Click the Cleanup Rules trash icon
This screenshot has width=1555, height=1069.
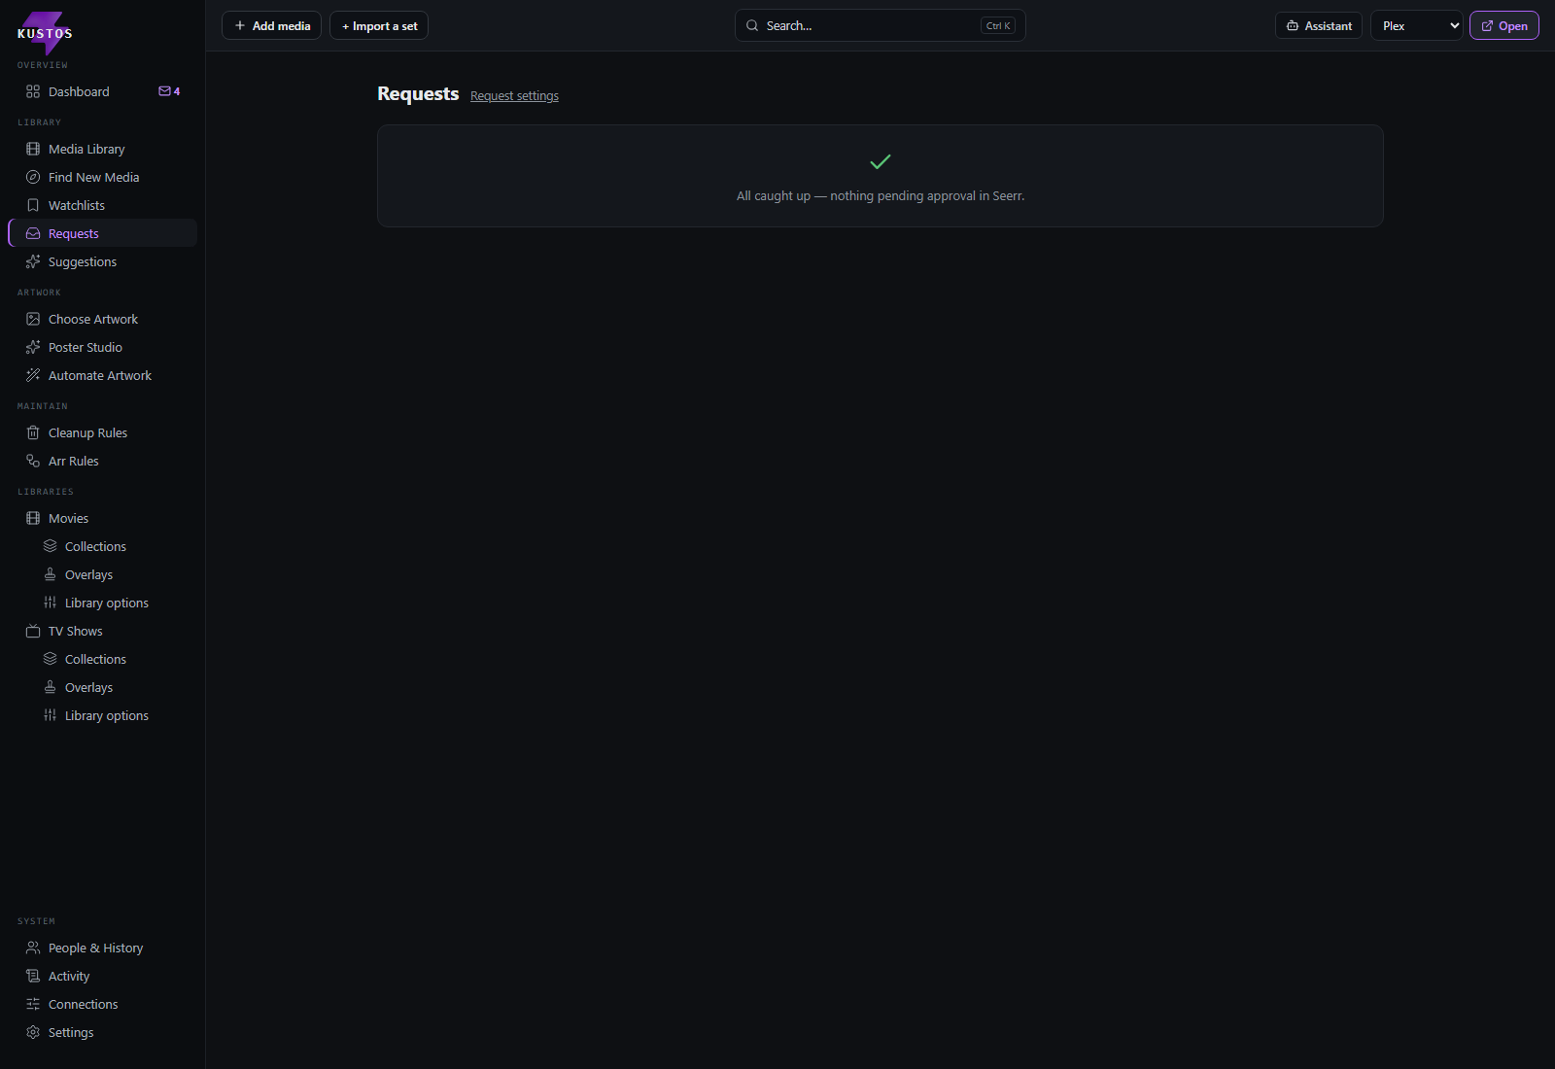(x=33, y=432)
